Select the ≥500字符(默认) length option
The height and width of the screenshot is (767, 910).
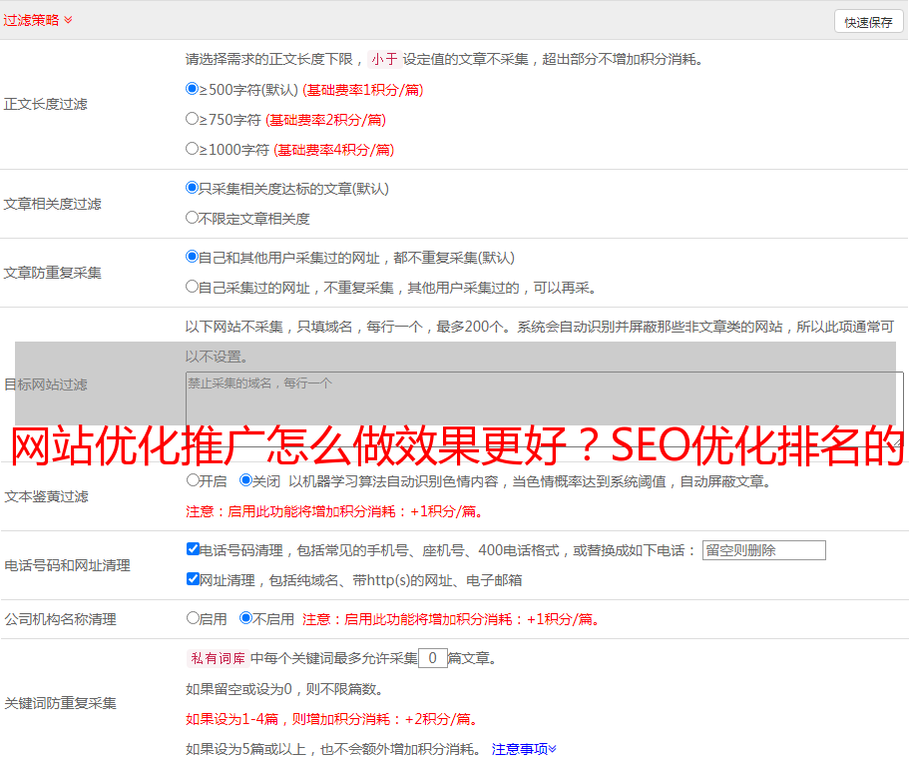tap(193, 89)
